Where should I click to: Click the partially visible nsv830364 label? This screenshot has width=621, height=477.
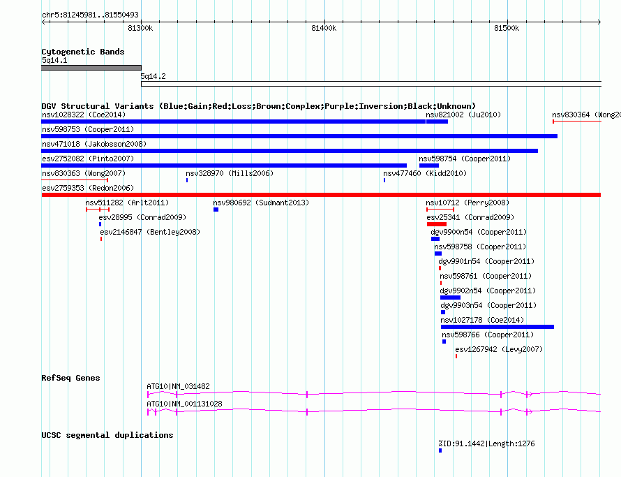pos(586,115)
